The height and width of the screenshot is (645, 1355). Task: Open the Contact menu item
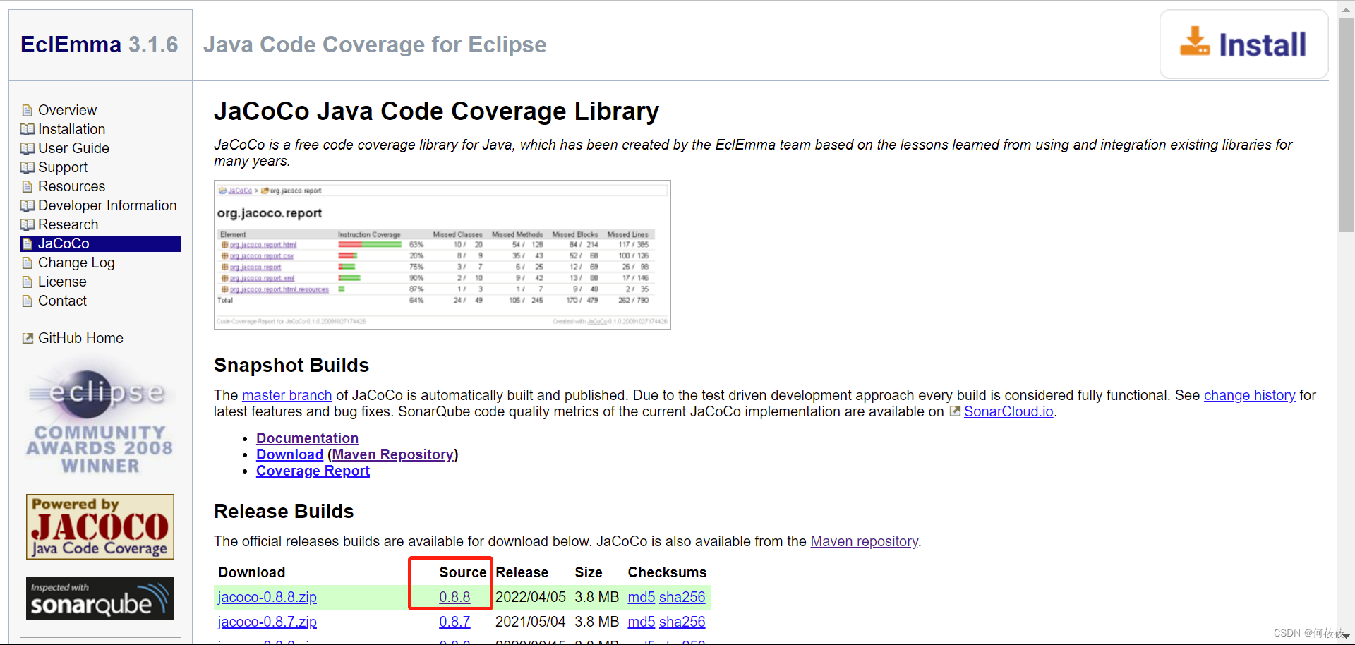(x=62, y=301)
